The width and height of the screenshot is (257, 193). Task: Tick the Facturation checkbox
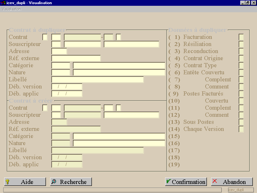pyautogui.click(x=241, y=37)
